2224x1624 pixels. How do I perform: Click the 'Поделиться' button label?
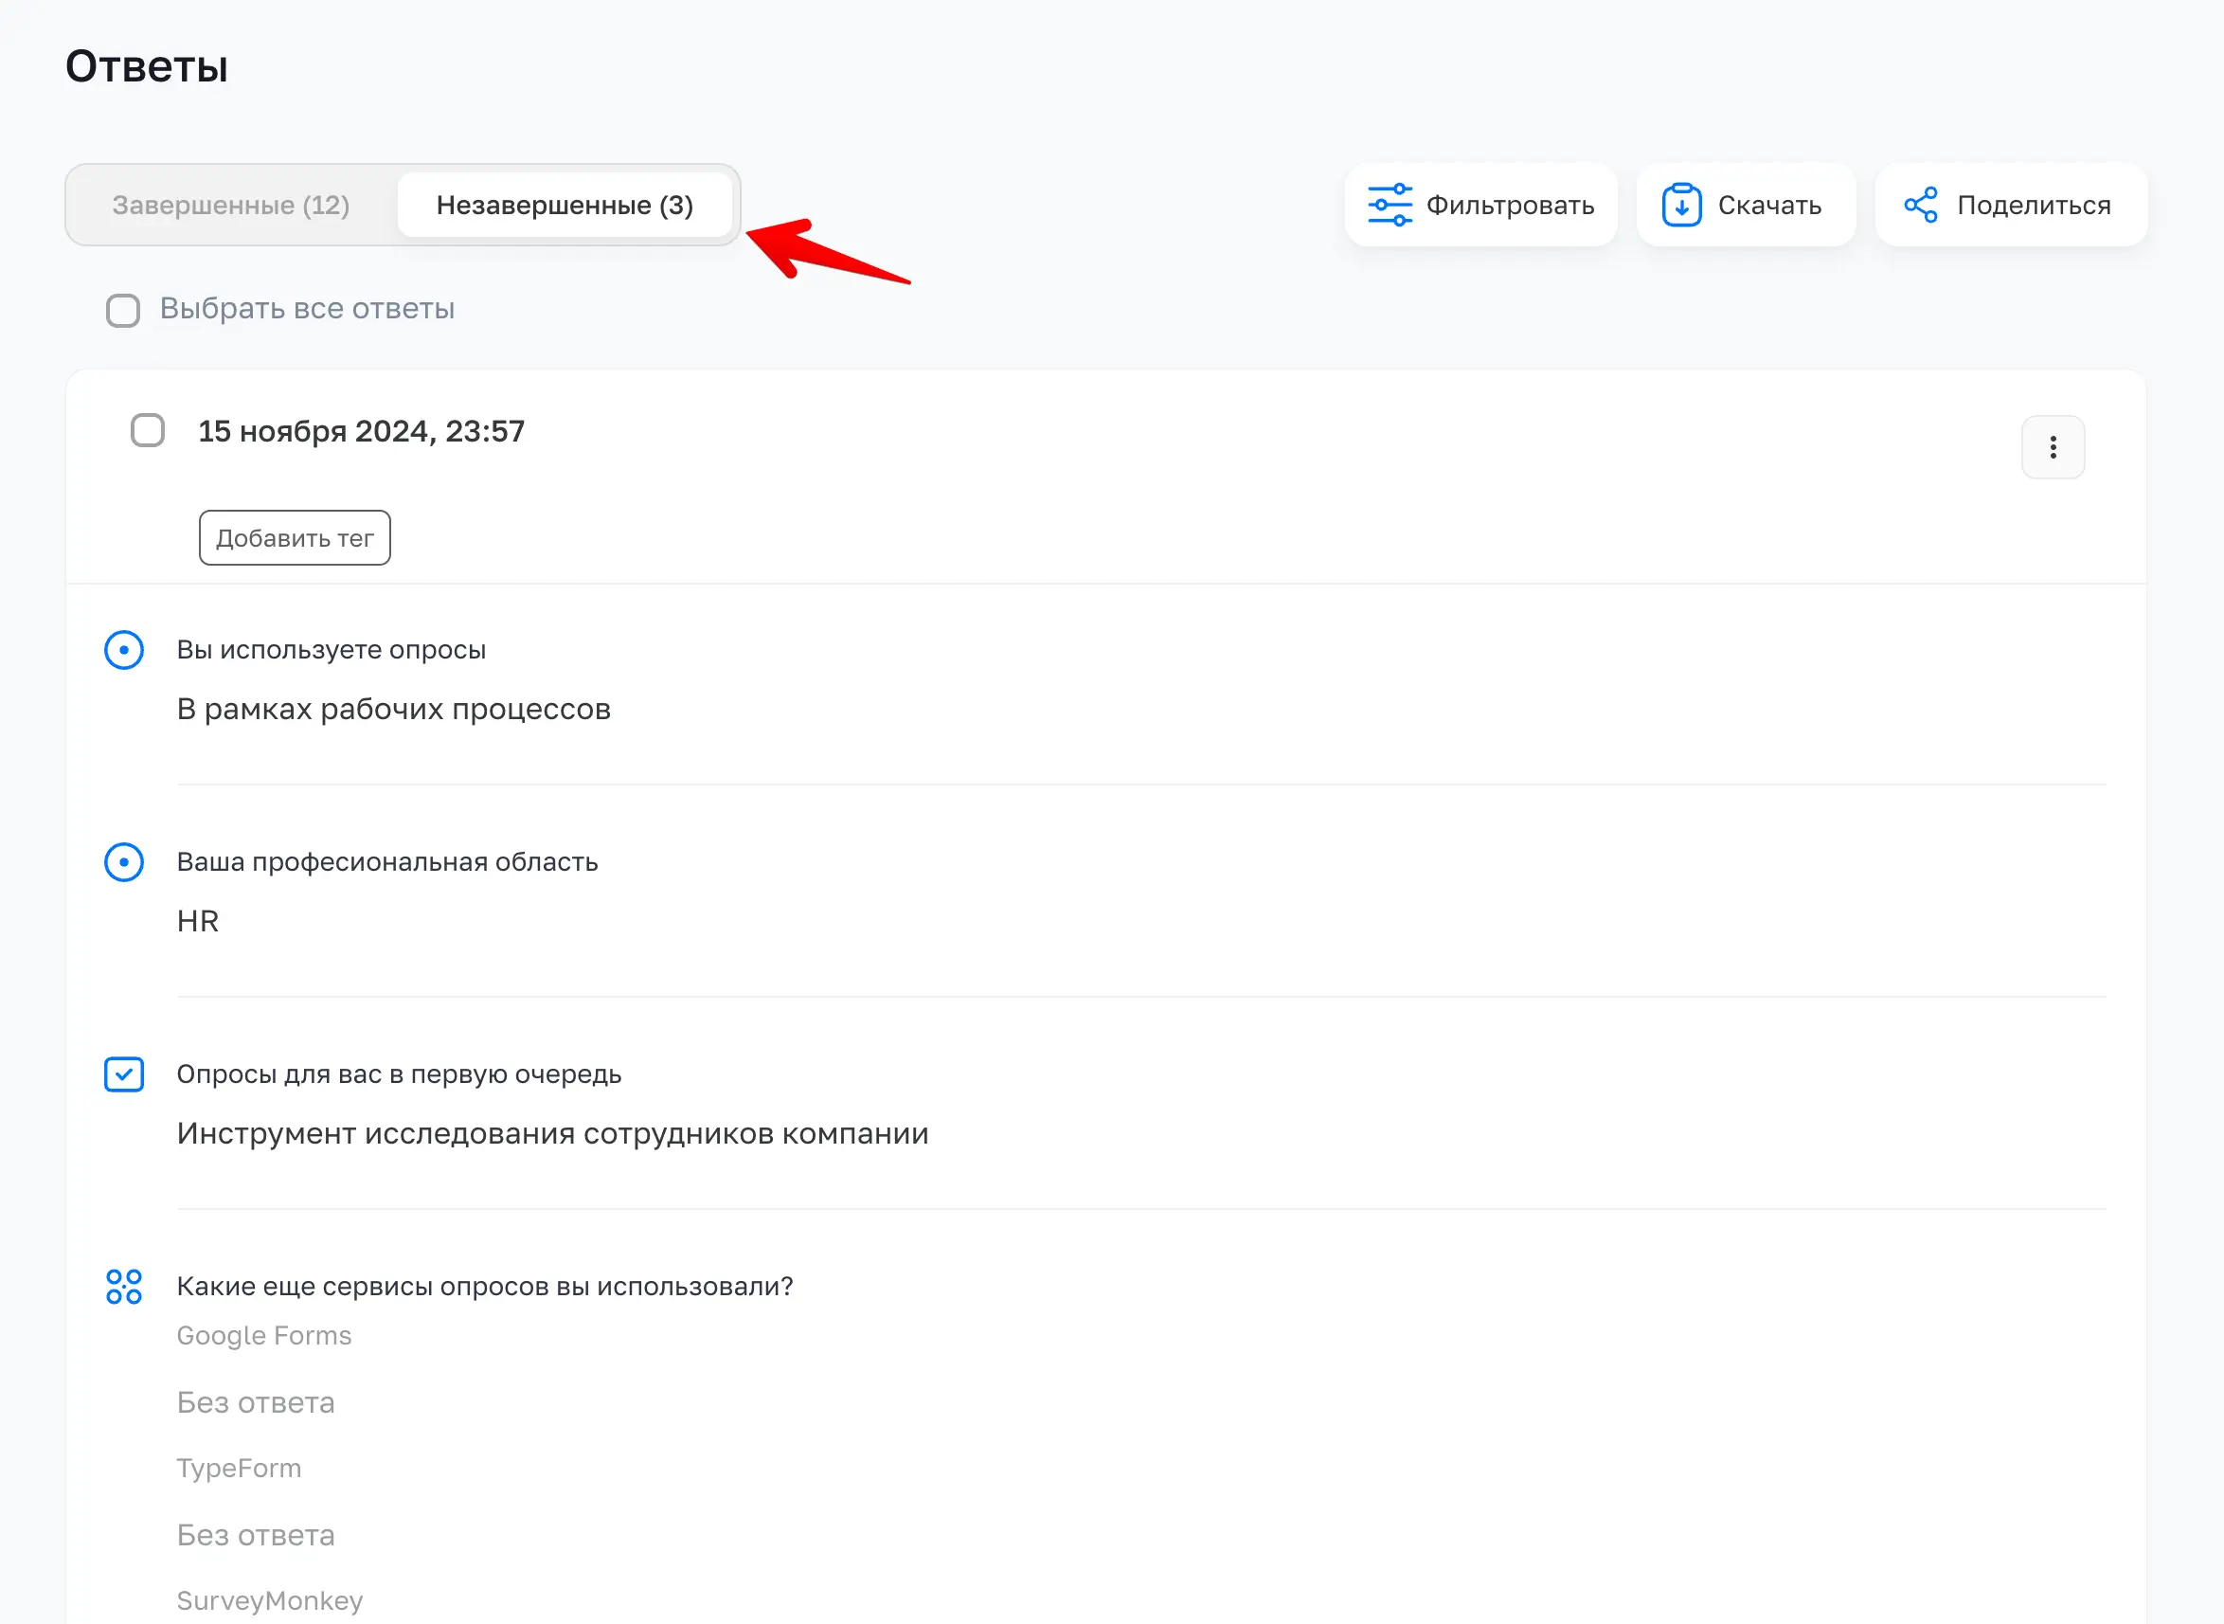[x=2034, y=205]
